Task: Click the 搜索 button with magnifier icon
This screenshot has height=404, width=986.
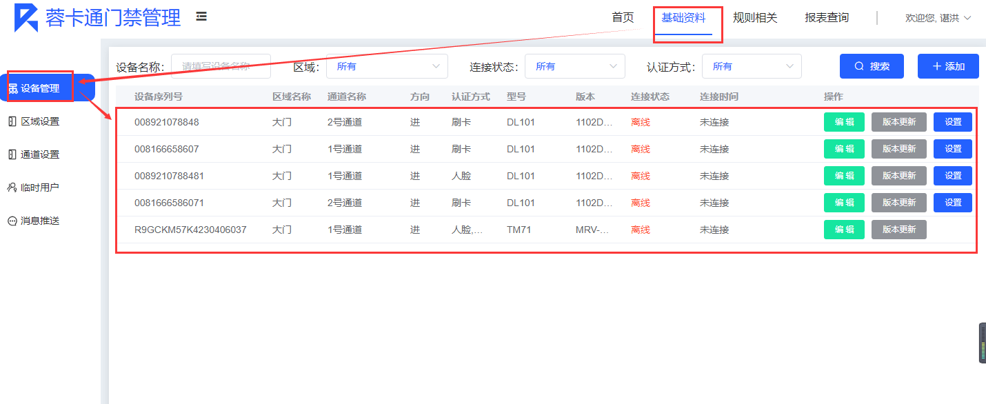Action: 872,66
